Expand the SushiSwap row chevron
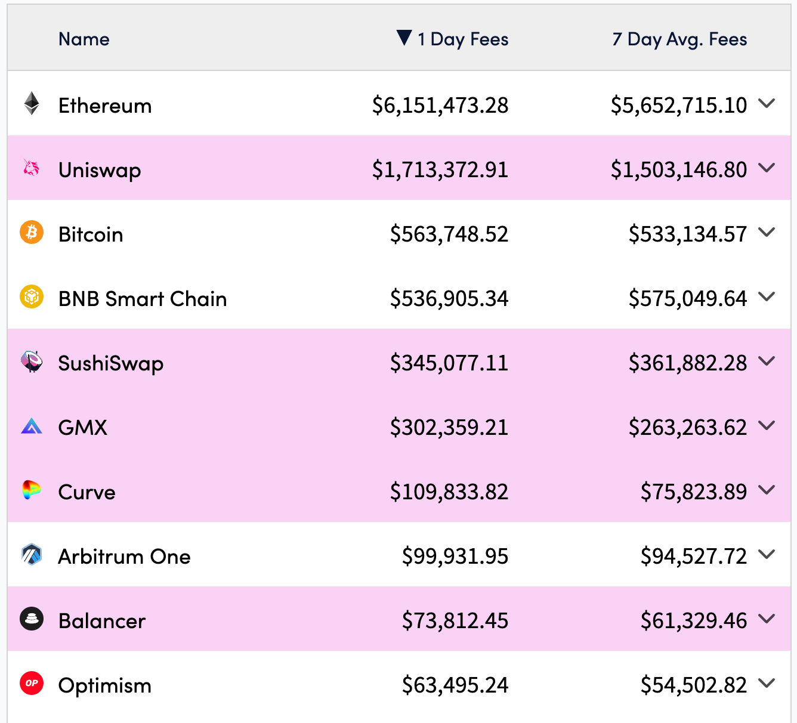 point(767,361)
